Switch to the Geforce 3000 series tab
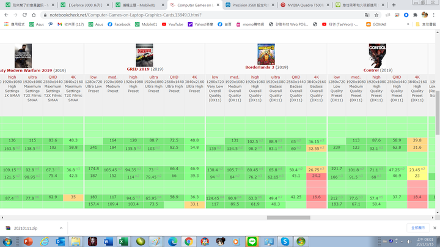440x247 pixels. (x=85, y=5)
